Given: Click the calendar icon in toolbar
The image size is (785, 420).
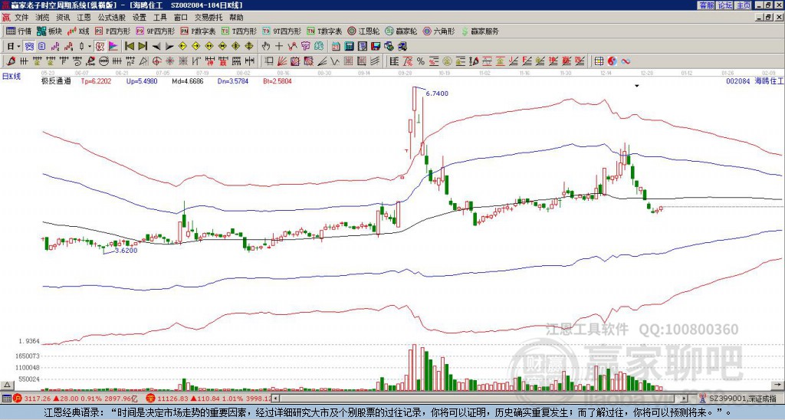Looking at the screenshot, I should click(336, 47).
